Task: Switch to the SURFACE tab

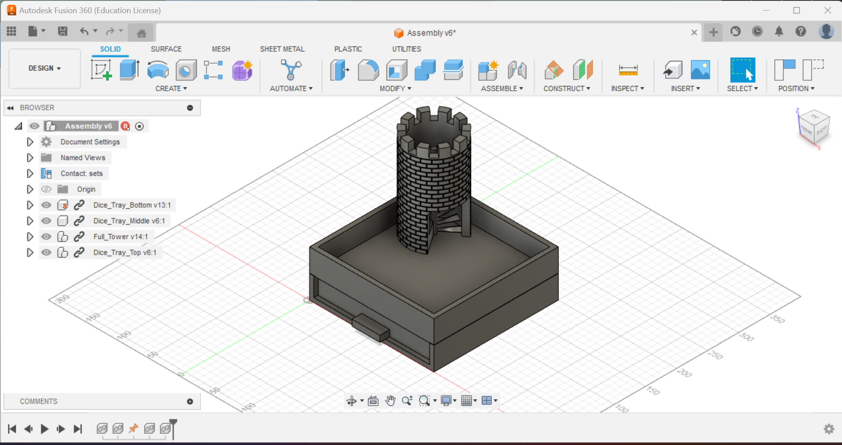Action: [166, 49]
